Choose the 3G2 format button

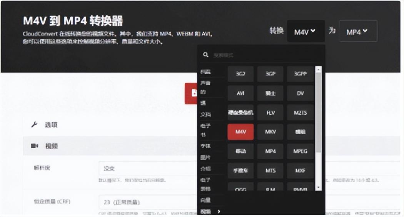[240, 74]
